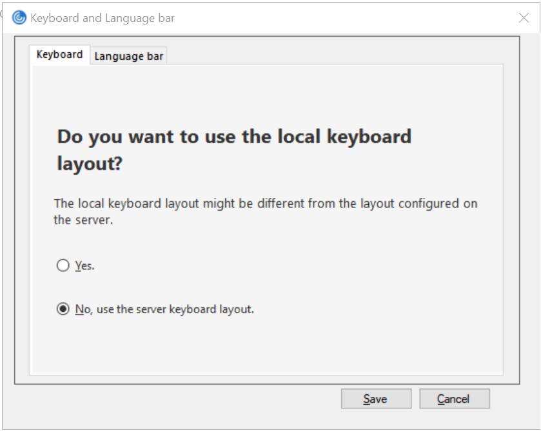
Task: Choose the No server keyboard layout radio button
Action: [x=63, y=309]
